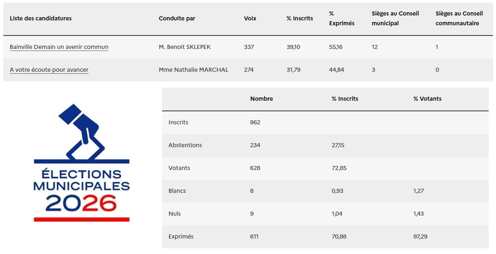Select the Abstentions row label
Viewport: 496px width, 254px height.
[185, 145]
